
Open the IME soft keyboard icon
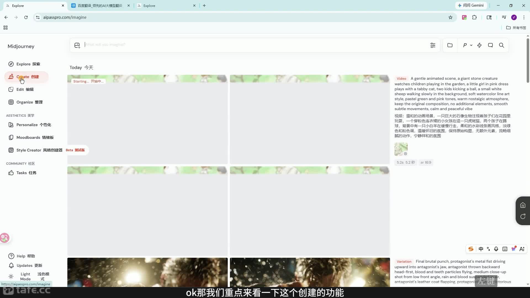pyautogui.click(x=505, y=249)
